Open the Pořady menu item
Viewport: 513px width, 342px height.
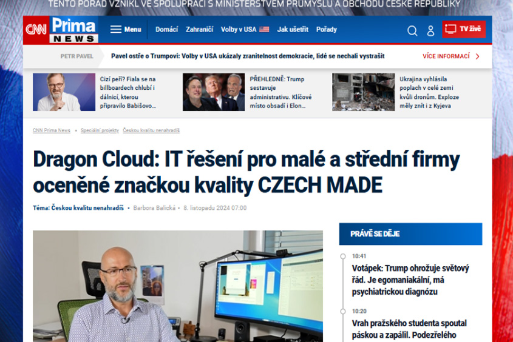tap(327, 30)
